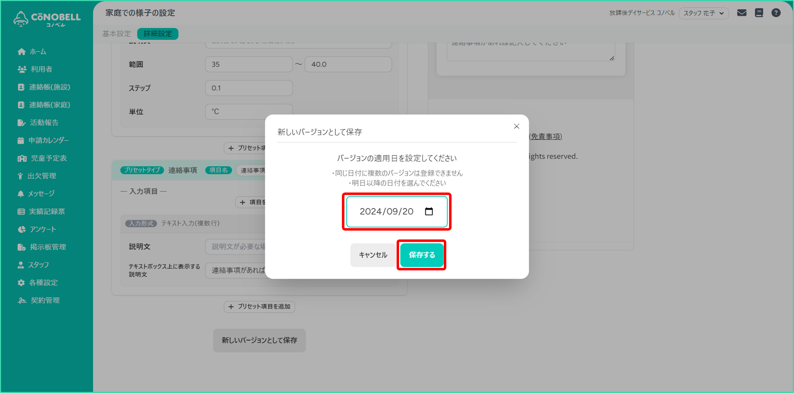Open 各種設定 gear icon

click(21, 283)
